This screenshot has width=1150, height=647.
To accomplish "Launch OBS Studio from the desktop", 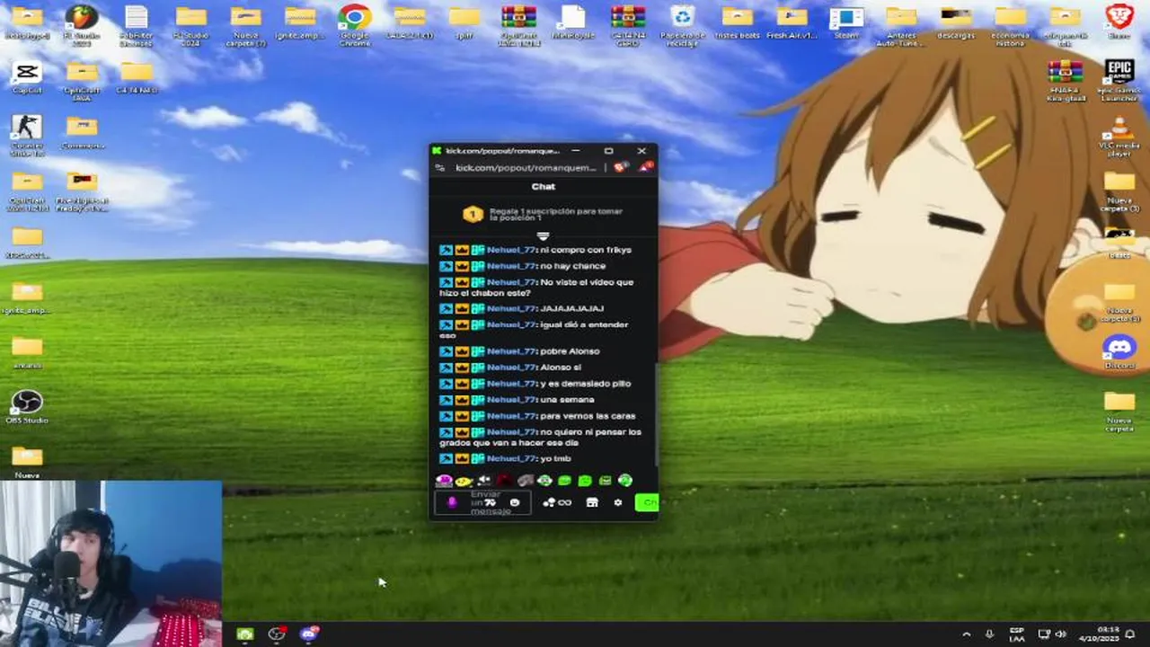I will [x=27, y=407].
